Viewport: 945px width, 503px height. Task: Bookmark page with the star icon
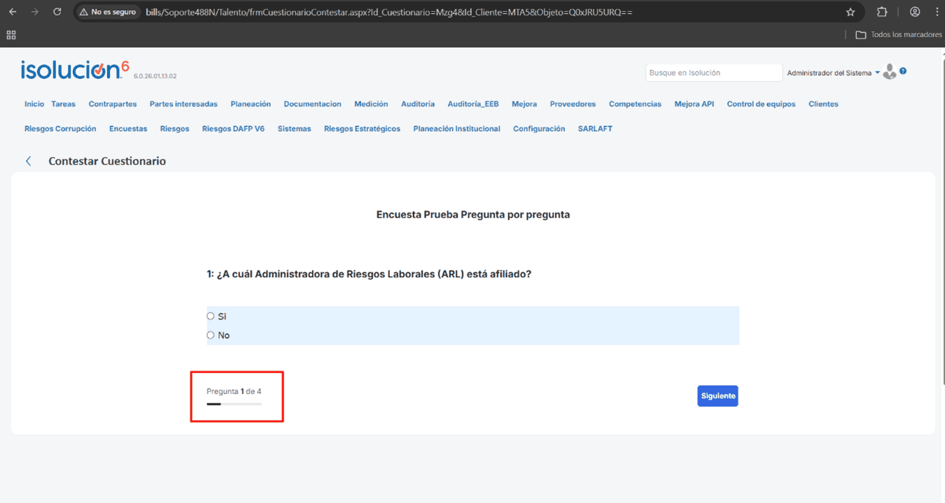[850, 12]
